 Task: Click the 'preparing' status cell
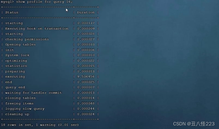pos(15,71)
